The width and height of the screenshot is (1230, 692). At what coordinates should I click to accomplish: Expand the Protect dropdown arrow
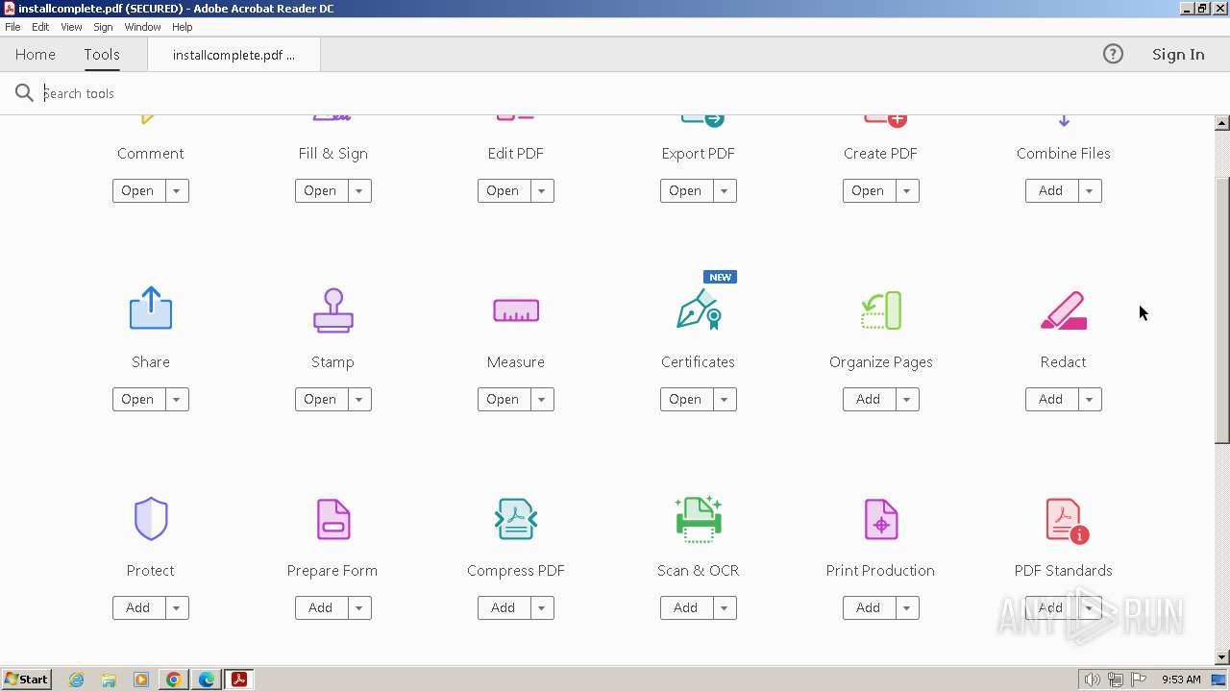pos(176,607)
